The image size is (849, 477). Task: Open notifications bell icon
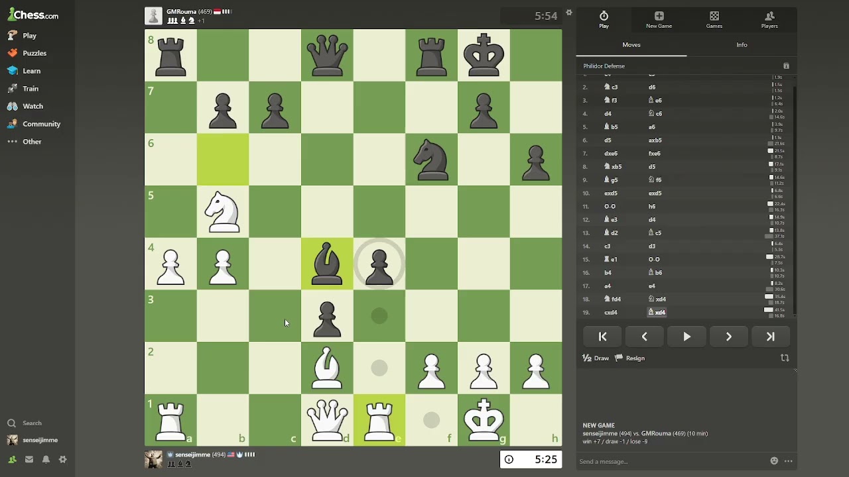click(x=46, y=460)
